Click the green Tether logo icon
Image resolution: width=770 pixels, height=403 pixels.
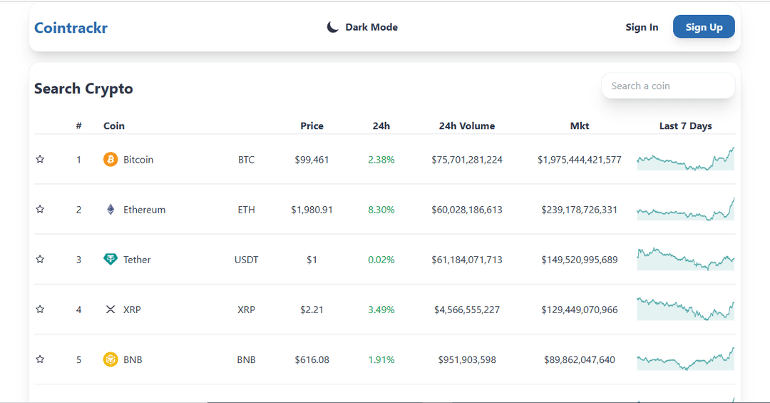(111, 260)
